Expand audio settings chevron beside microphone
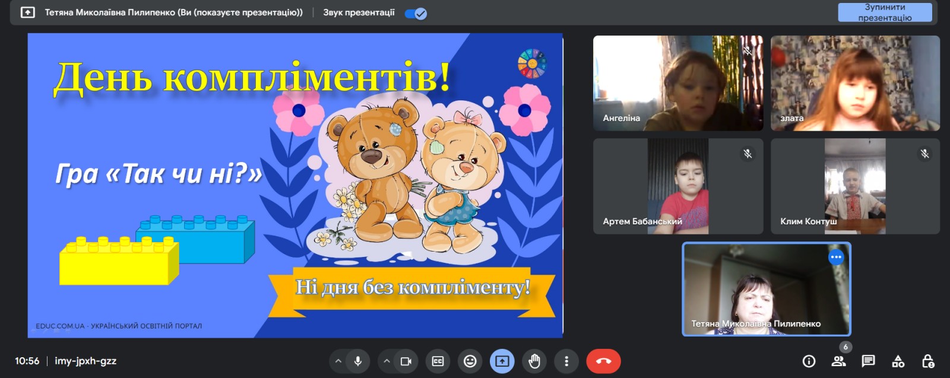The image size is (950, 378). (338, 361)
